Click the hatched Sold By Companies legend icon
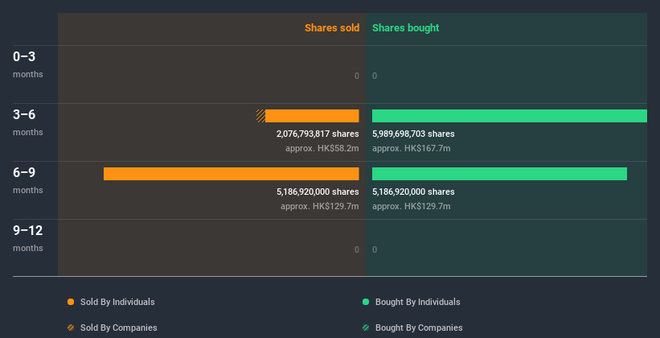This screenshot has width=660, height=338. pyautogui.click(x=71, y=328)
